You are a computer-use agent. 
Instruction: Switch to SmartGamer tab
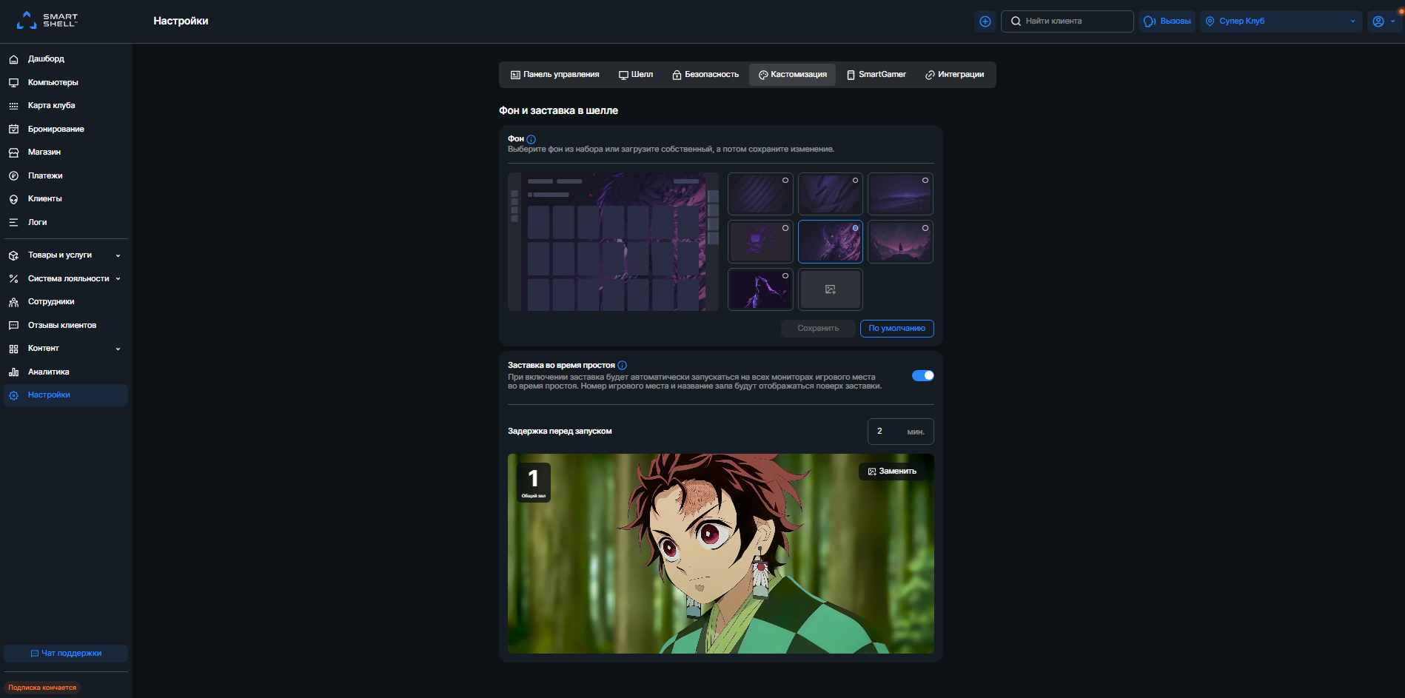(876, 75)
